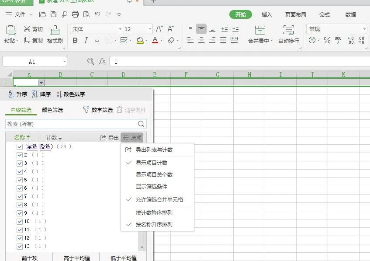Align text to top
Image resolution: width=370 pixels, height=261 pixels.
190,29
